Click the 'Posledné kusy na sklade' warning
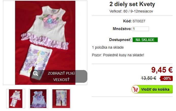 (x=118, y=55)
